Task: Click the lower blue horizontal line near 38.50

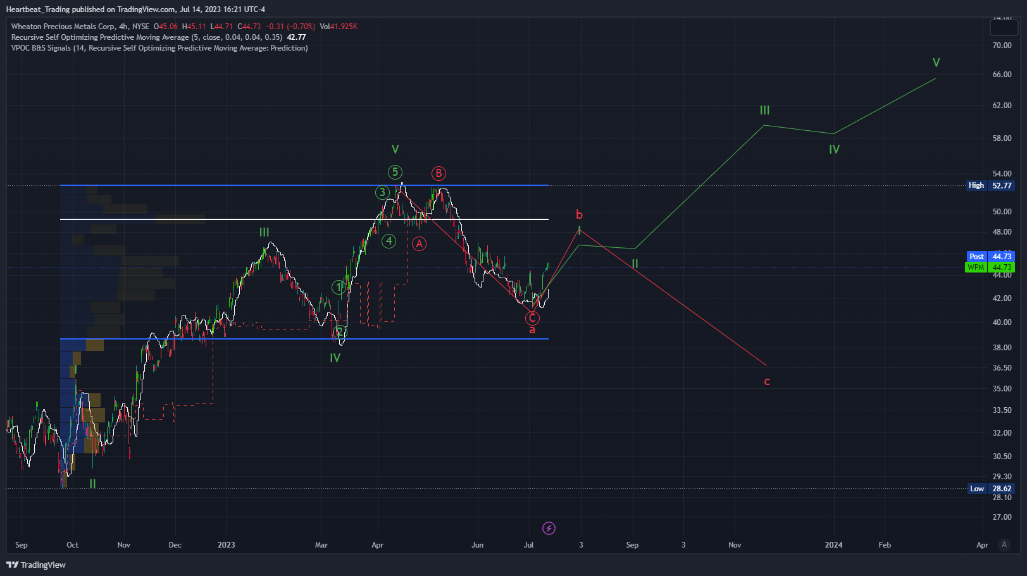Action: 304,339
